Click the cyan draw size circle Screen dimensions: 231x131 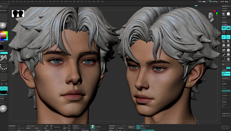[x=4, y=91]
